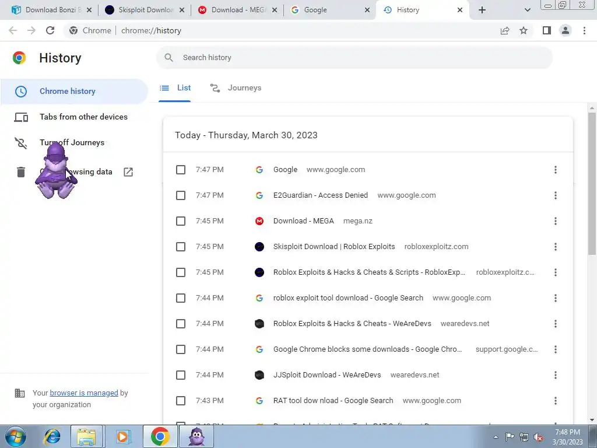Select the Google 7:47 PM entry checkbox
Image resolution: width=597 pixels, height=448 pixels.
pos(181,170)
